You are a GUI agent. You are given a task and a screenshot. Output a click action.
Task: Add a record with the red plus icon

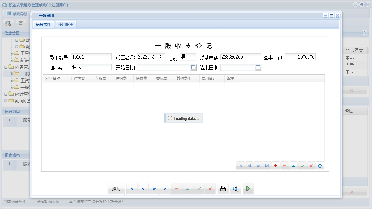click(275, 166)
